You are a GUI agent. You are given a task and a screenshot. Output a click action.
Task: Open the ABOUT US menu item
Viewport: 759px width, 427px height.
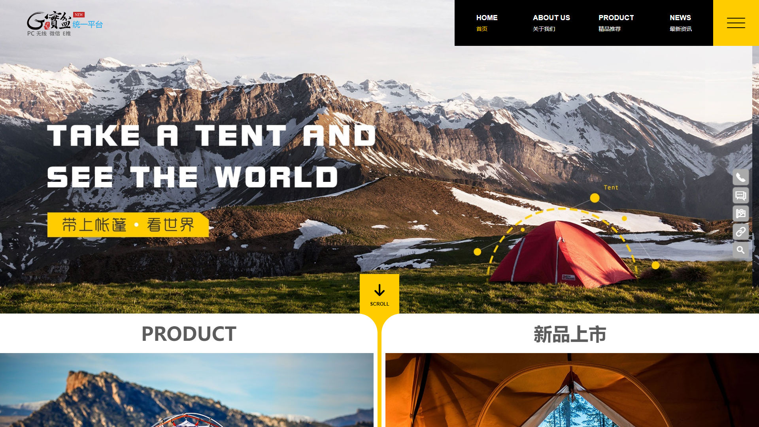click(x=551, y=23)
